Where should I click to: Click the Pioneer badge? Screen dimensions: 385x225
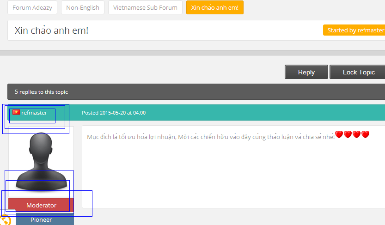point(45,219)
